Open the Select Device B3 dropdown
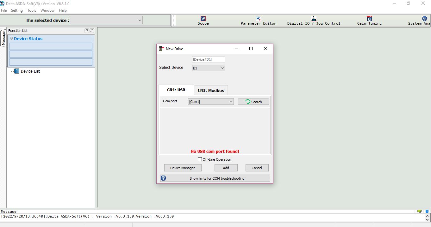This screenshot has height=227, width=431. (x=209, y=68)
